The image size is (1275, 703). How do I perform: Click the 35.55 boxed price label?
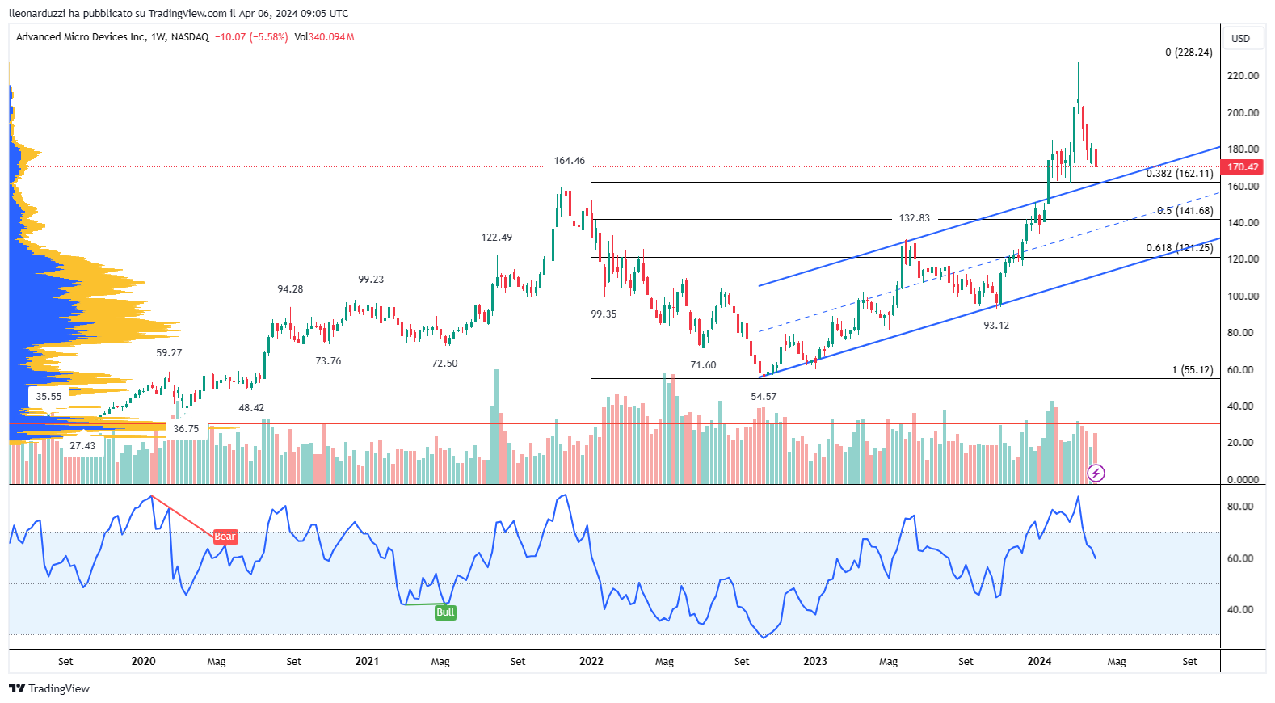pyautogui.click(x=48, y=397)
